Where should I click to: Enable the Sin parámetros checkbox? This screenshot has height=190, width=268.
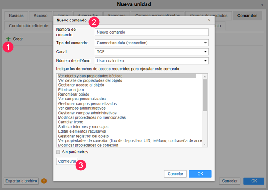point(58,152)
